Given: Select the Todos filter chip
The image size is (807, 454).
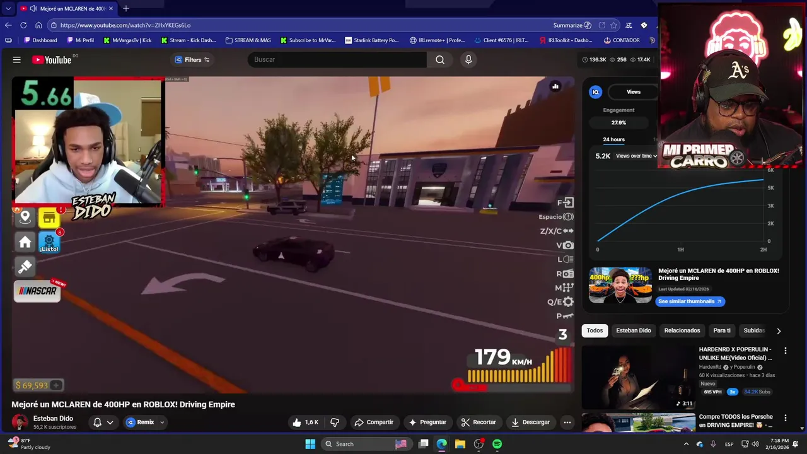Looking at the screenshot, I should tap(595, 330).
